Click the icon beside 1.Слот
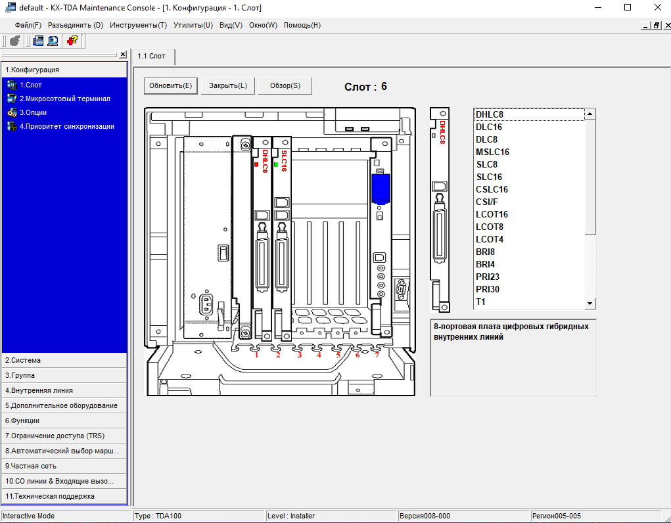This screenshot has height=523, width=671. point(12,85)
